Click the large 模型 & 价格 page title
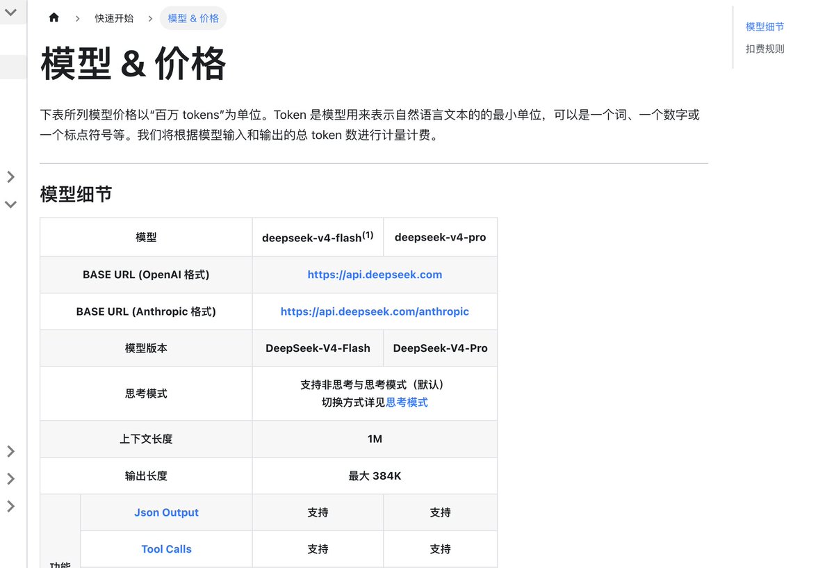Viewport: 834px width, 568px height. click(133, 65)
